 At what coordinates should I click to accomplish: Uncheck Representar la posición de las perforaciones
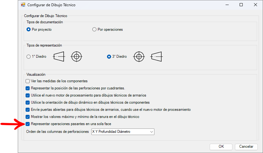tap(28, 88)
